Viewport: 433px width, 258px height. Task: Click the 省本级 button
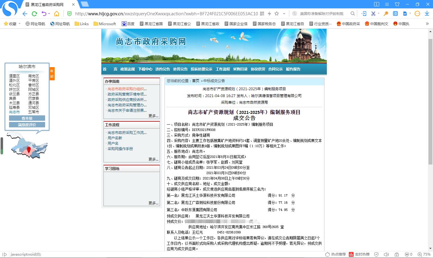(27, 118)
